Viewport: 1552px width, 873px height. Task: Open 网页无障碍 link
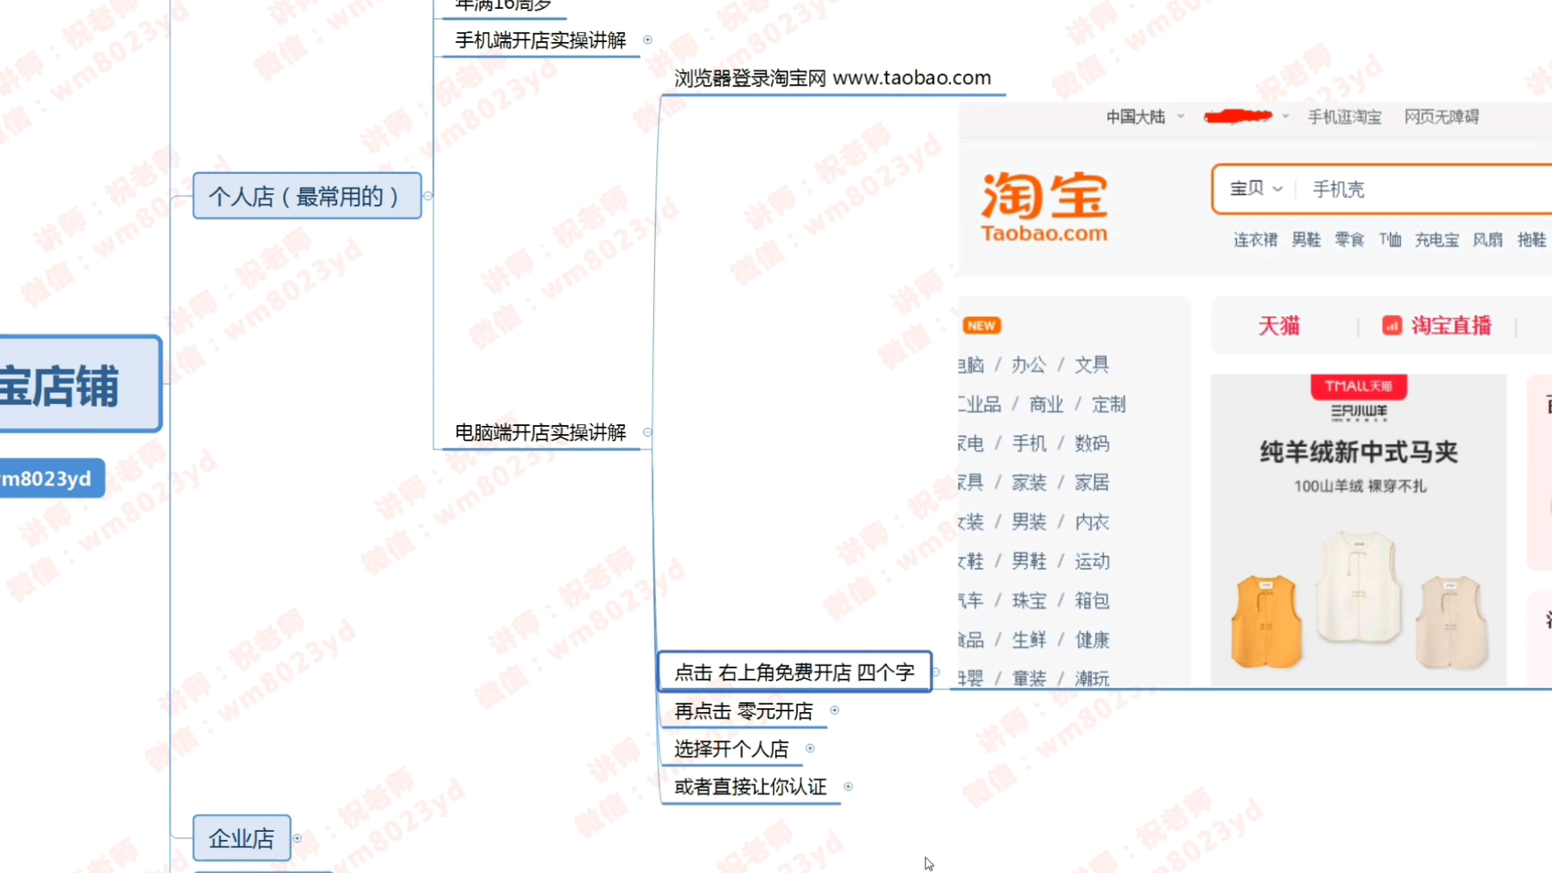1441,117
